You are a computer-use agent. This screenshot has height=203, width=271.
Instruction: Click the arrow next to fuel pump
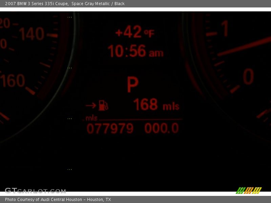click(x=91, y=105)
